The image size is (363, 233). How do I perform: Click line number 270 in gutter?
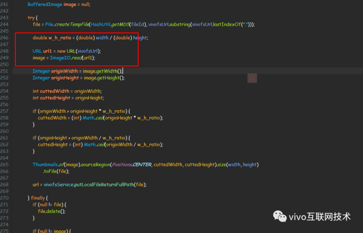tap(4, 198)
